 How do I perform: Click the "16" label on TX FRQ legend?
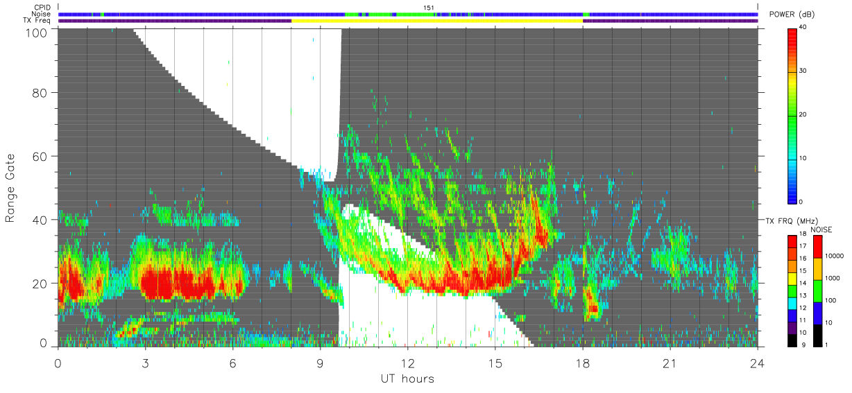coord(804,258)
